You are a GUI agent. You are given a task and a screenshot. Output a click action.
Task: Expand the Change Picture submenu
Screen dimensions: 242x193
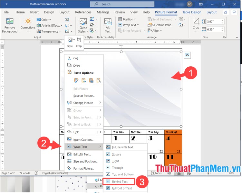pos(100,102)
